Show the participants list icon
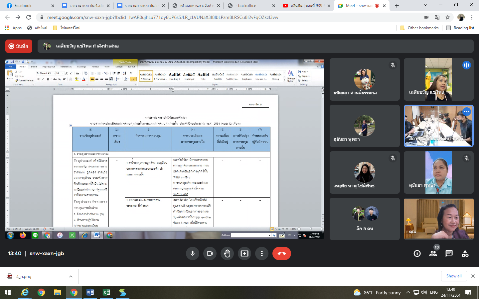 (433, 253)
